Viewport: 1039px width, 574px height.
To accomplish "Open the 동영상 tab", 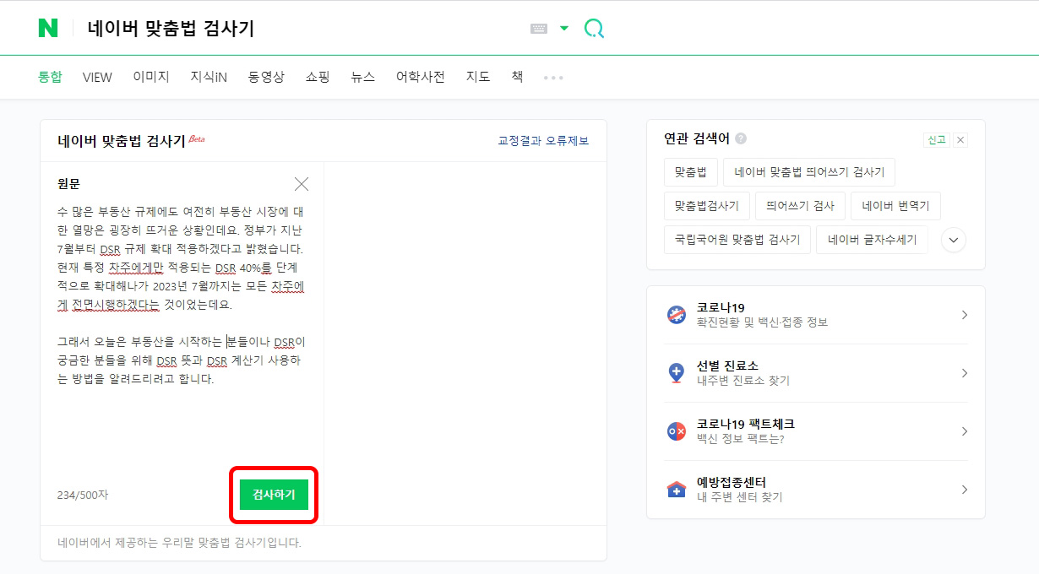I will click(x=266, y=77).
